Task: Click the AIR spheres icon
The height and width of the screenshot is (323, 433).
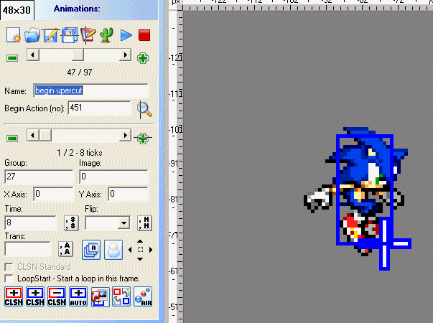Action: 143,296
